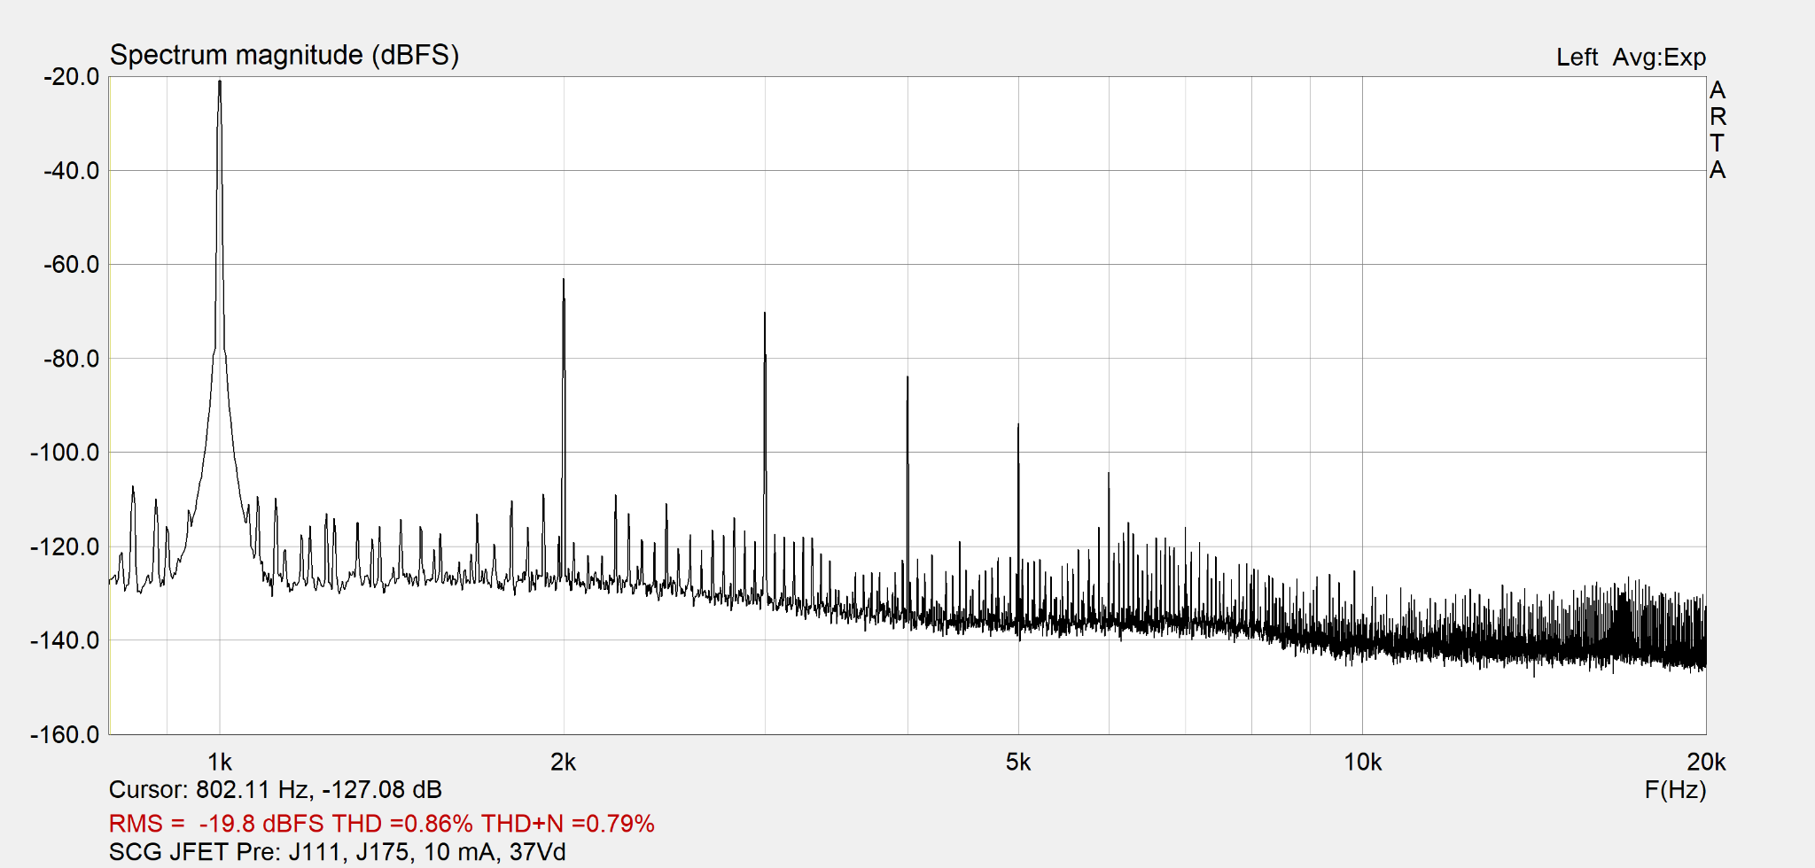
Task: Click the red 'THD =0.86%' value
Action: (x=402, y=824)
